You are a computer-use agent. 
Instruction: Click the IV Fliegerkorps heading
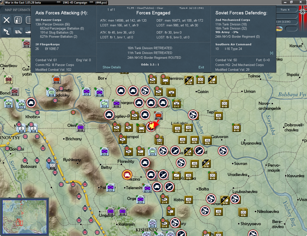48,44
